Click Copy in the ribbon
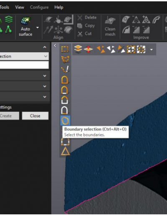 (86, 26)
